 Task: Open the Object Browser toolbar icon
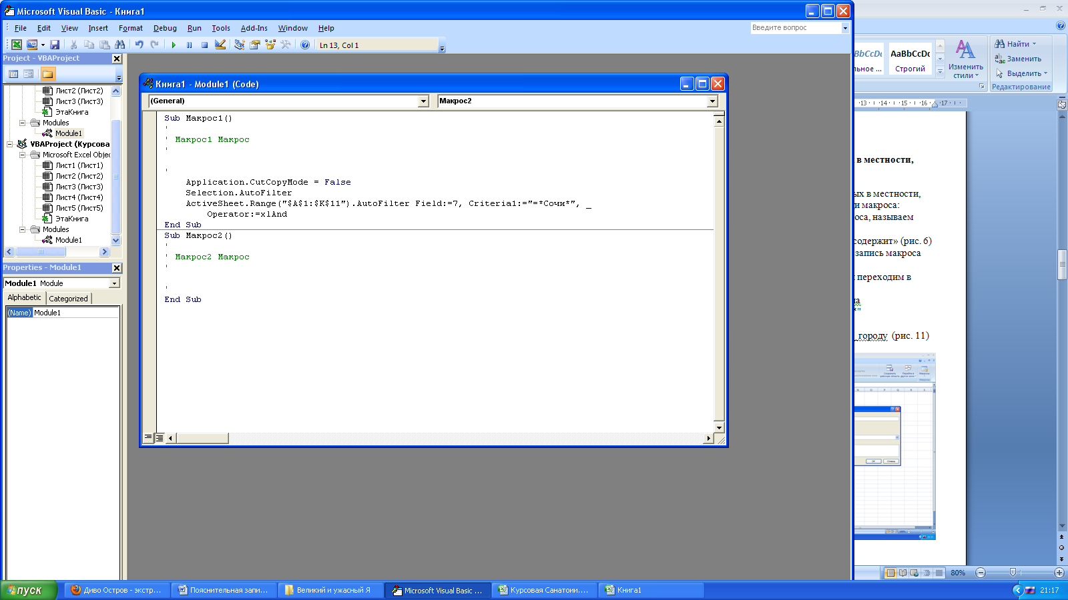(x=270, y=45)
